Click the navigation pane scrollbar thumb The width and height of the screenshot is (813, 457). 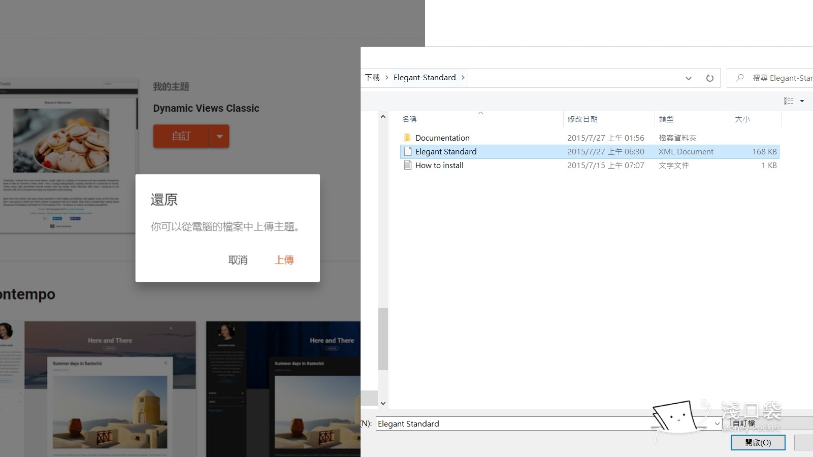tap(383, 339)
